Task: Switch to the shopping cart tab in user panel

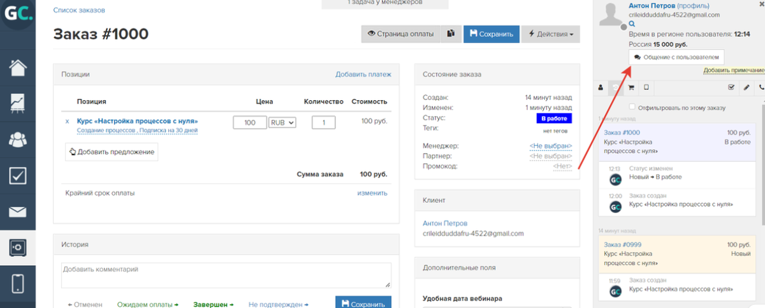Action: [631, 87]
